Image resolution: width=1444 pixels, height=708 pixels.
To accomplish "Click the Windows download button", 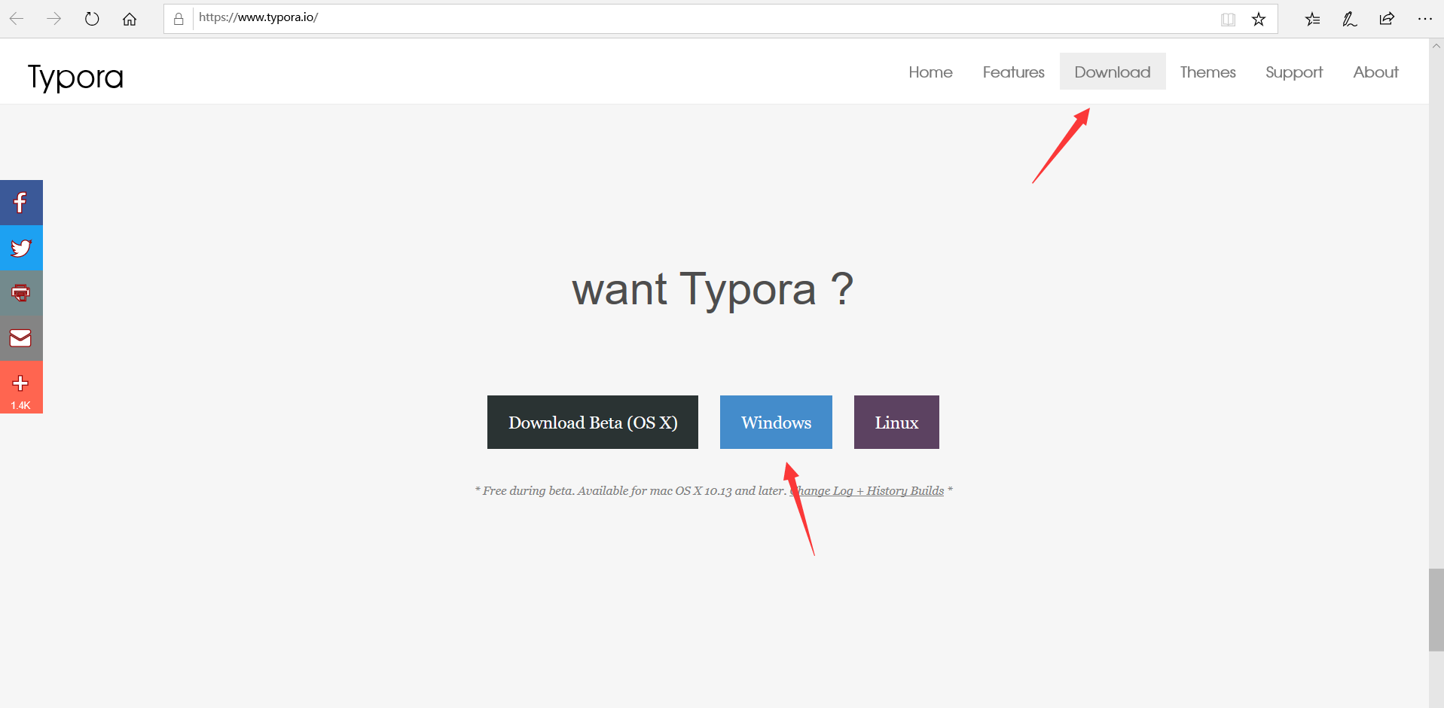I will (x=776, y=423).
